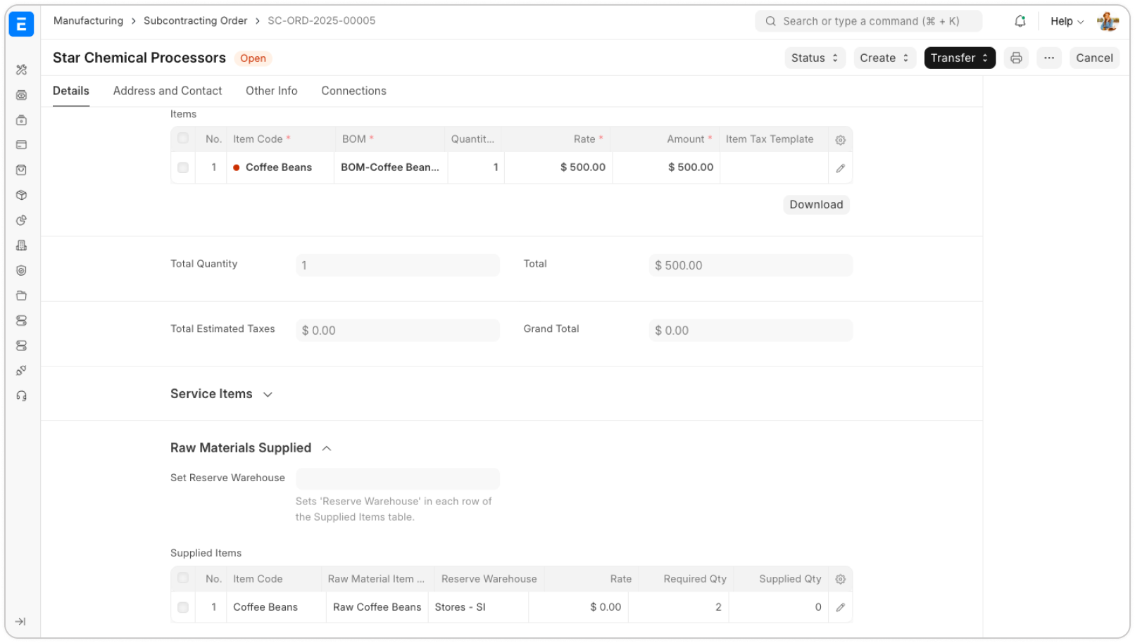This screenshot has width=1135, height=643.
Task: Expand the Service Items section
Action: pos(221,394)
